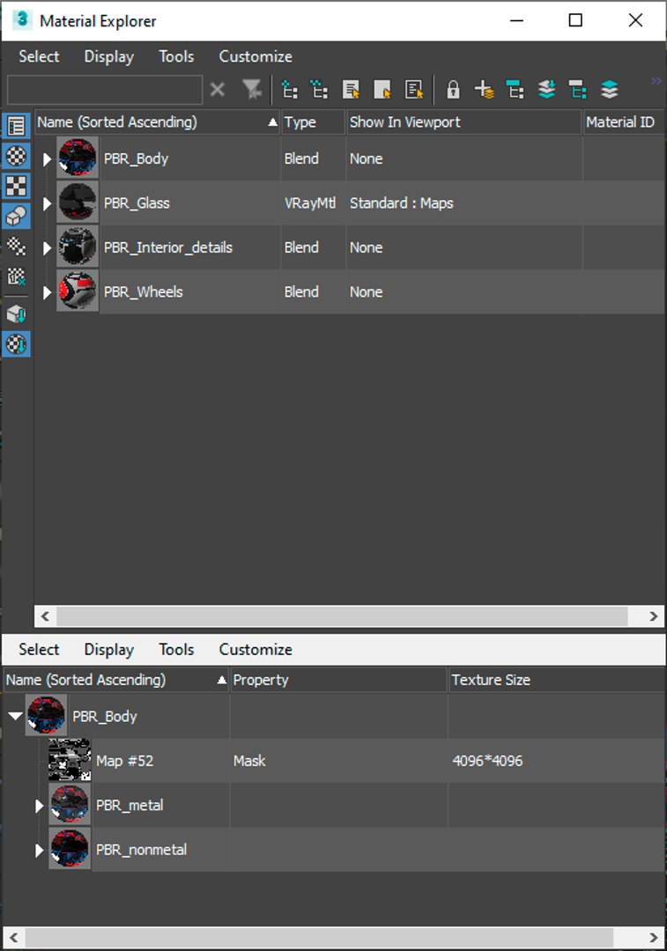Sort by the Material ID column header

click(x=624, y=122)
